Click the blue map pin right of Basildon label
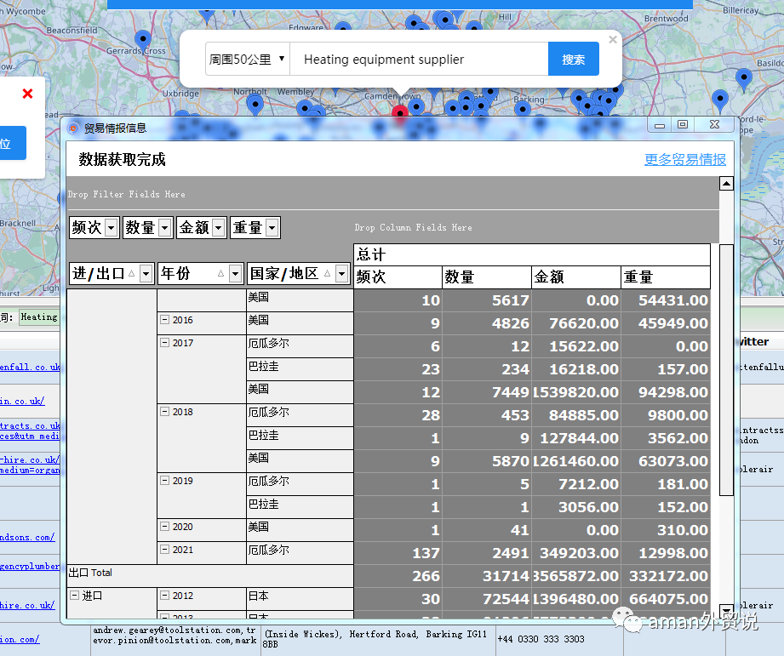The height and width of the screenshot is (656, 784). [743, 79]
